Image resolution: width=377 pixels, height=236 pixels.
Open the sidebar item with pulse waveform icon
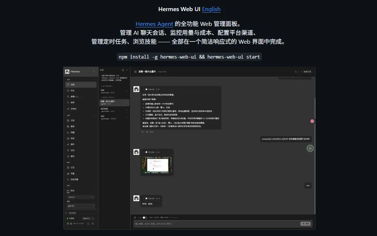coord(81,180)
